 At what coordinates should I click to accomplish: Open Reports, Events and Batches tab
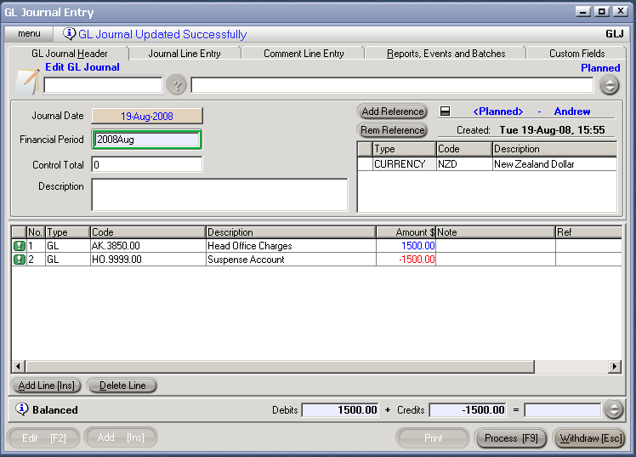[x=446, y=54]
